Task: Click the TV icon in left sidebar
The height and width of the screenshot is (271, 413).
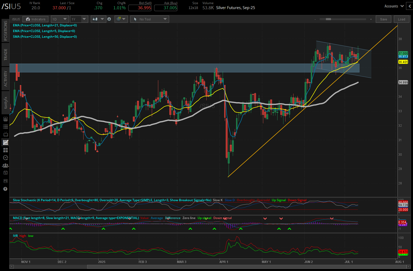Action: (x=5, y=134)
